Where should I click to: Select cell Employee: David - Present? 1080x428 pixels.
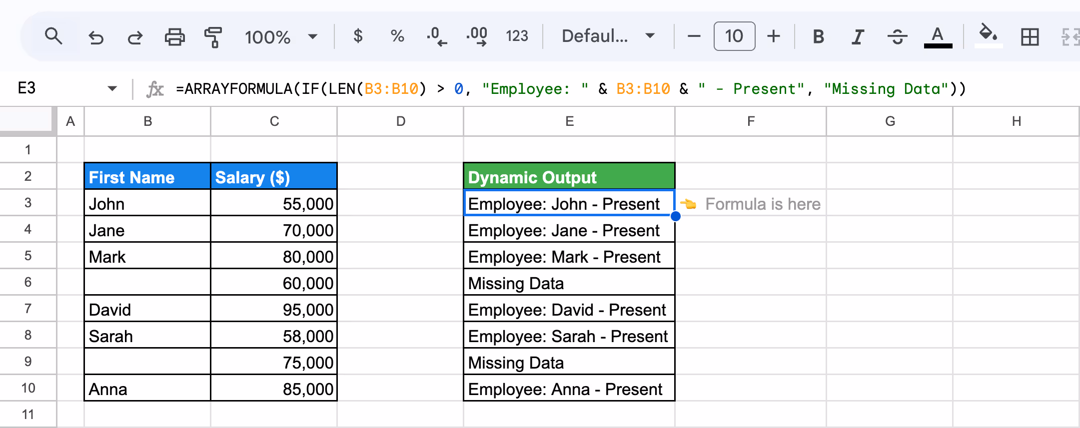click(x=569, y=309)
